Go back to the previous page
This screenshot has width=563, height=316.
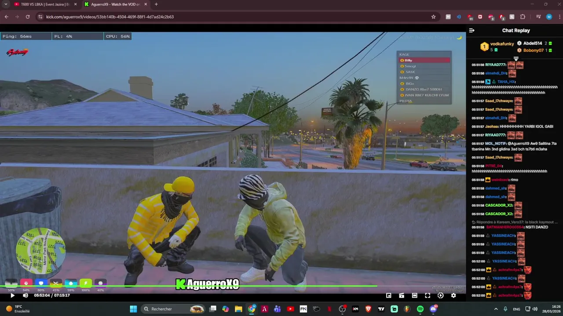(x=6, y=17)
